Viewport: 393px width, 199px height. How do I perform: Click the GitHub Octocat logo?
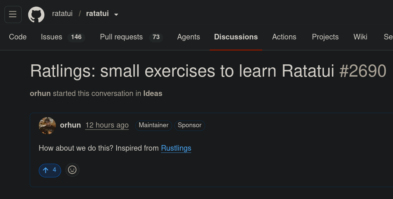click(37, 14)
